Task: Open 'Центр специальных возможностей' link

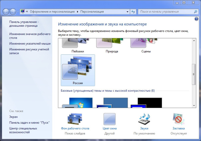Action: coord(23,130)
